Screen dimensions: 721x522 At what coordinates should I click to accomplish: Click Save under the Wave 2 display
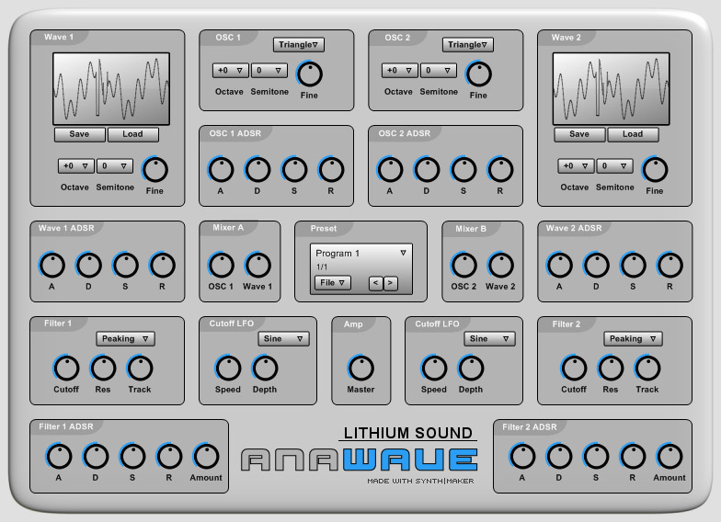click(x=579, y=134)
